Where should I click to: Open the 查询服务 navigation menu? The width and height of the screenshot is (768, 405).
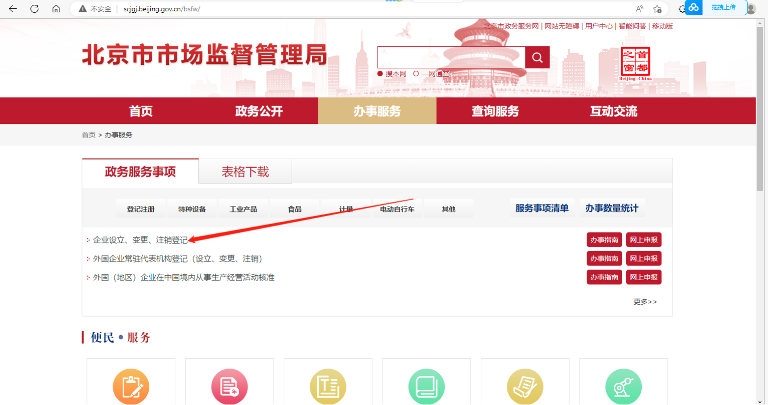click(495, 111)
